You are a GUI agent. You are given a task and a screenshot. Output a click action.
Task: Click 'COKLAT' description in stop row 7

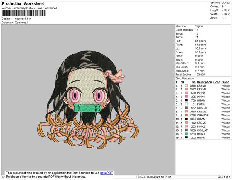coord(202,108)
